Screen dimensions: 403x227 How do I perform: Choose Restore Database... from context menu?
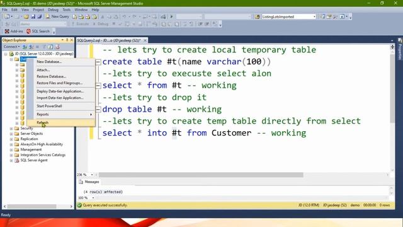(61, 77)
